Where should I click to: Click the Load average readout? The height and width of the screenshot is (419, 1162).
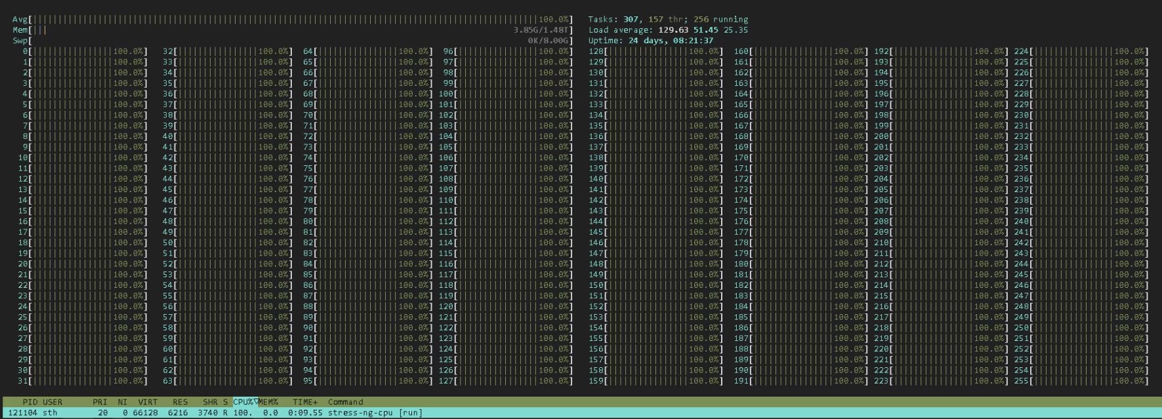(668, 30)
